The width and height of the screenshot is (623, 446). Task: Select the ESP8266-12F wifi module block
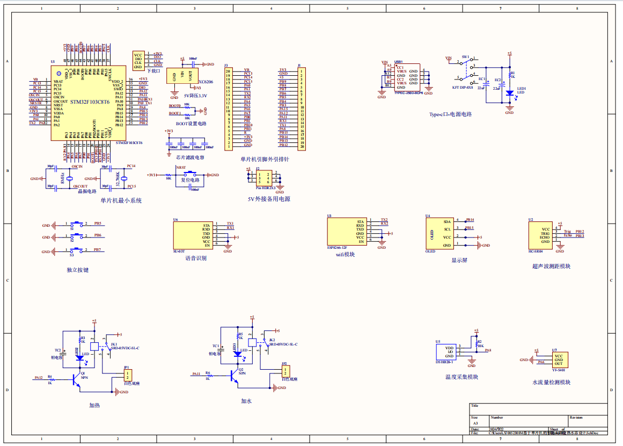[x=346, y=231]
